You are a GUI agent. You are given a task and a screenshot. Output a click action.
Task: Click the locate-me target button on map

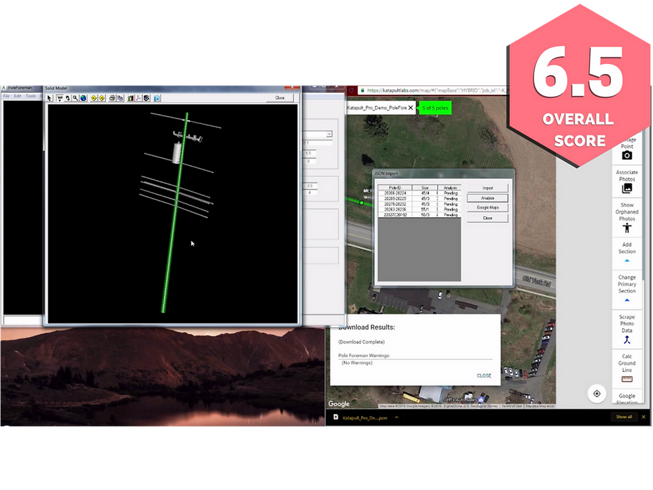597,394
